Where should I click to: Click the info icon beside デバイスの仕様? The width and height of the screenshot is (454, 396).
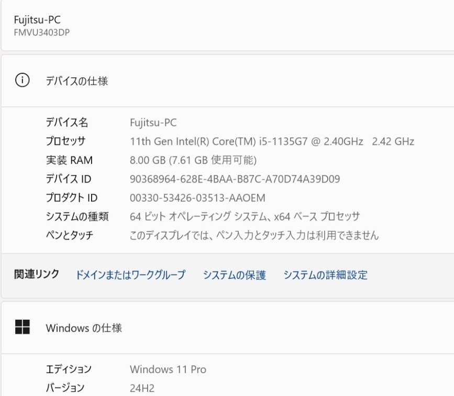click(x=22, y=81)
